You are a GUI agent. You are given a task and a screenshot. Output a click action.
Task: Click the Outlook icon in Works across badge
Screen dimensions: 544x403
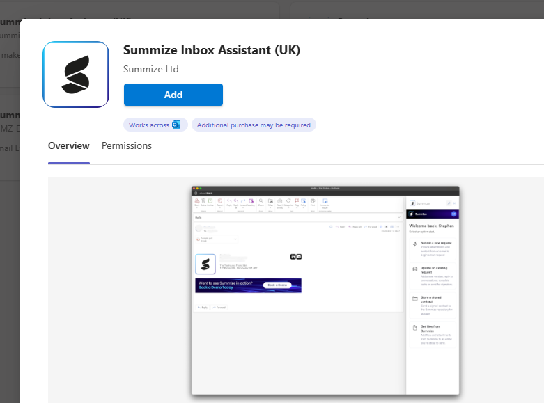coord(176,125)
